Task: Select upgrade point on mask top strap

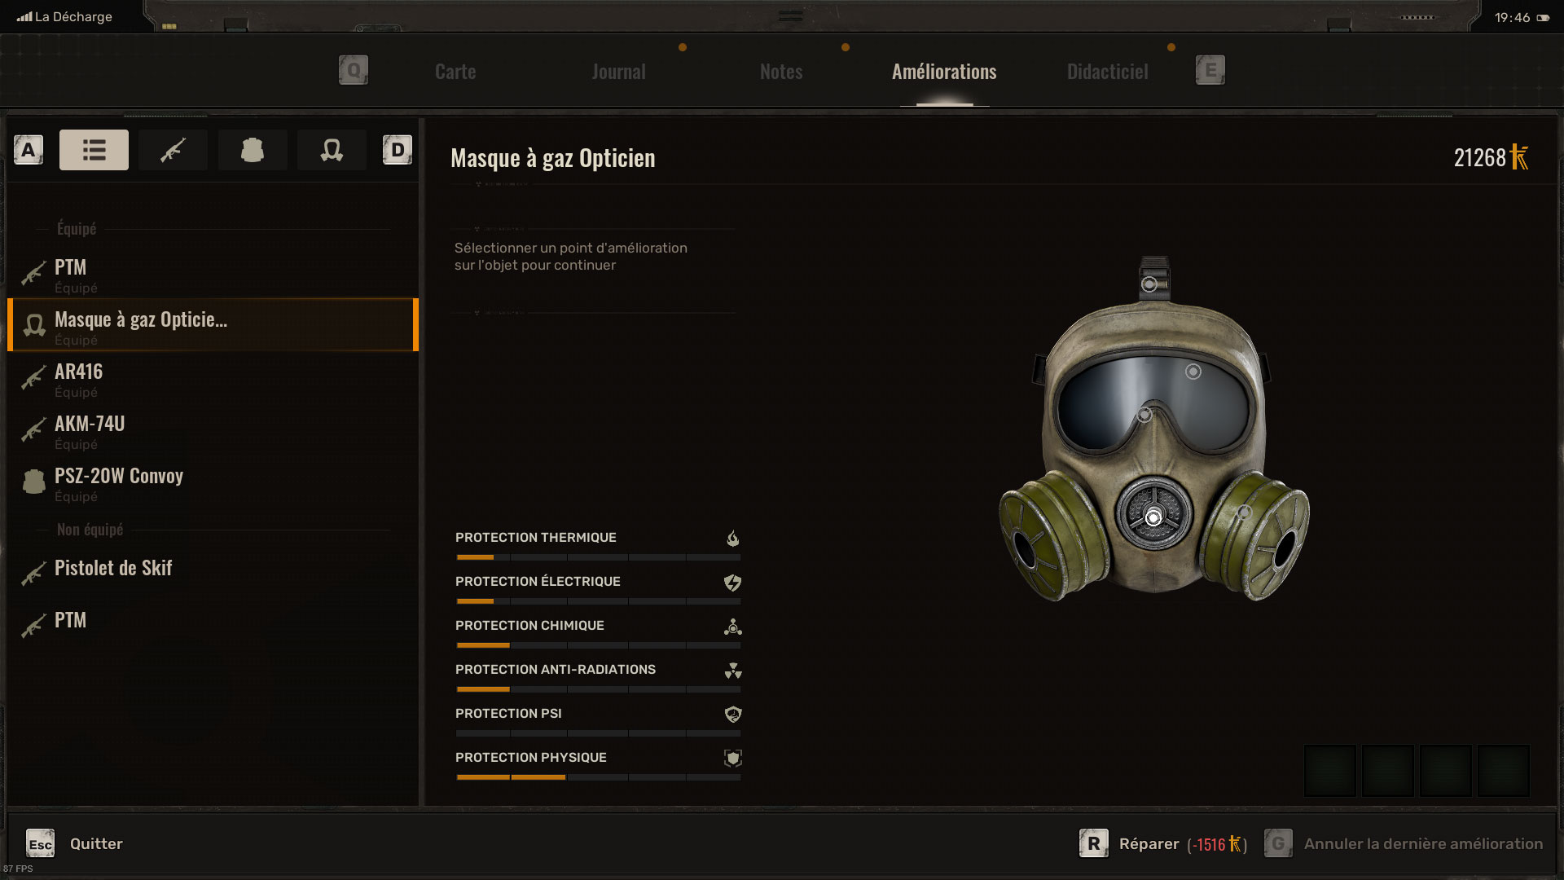Action: (x=1149, y=284)
